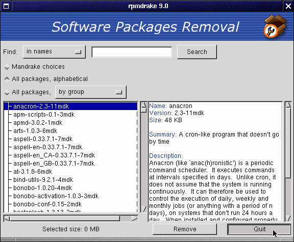The width and height of the screenshot is (294, 242).
Task: Click package list scroll up arrow
Action: (144, 104)
